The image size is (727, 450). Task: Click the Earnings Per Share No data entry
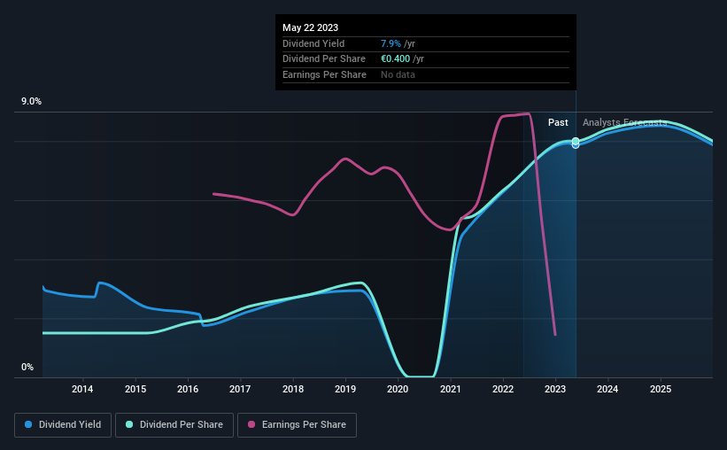(398, 74)
